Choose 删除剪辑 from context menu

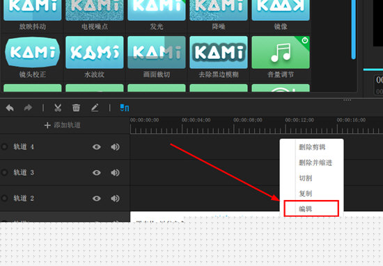pos(312,147)
